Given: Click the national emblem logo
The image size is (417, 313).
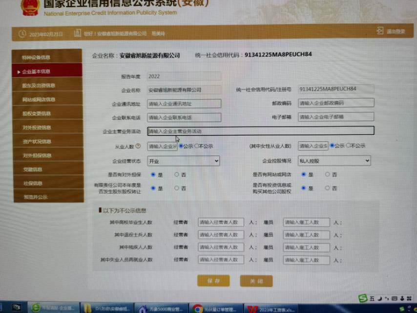Looking at the screenshot, I should click(x=30, y=7).
